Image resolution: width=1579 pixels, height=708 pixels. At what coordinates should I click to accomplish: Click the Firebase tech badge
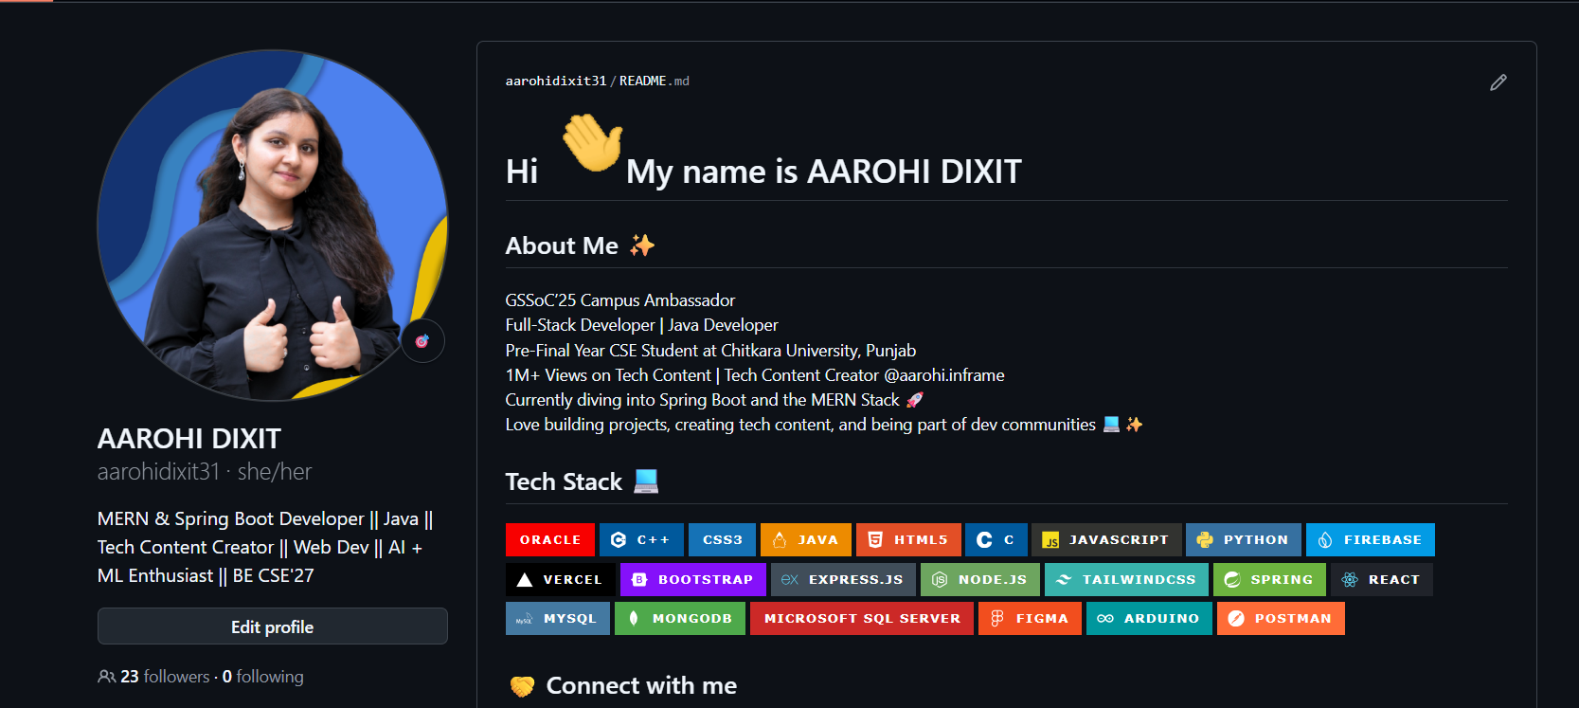point(1371,539)
